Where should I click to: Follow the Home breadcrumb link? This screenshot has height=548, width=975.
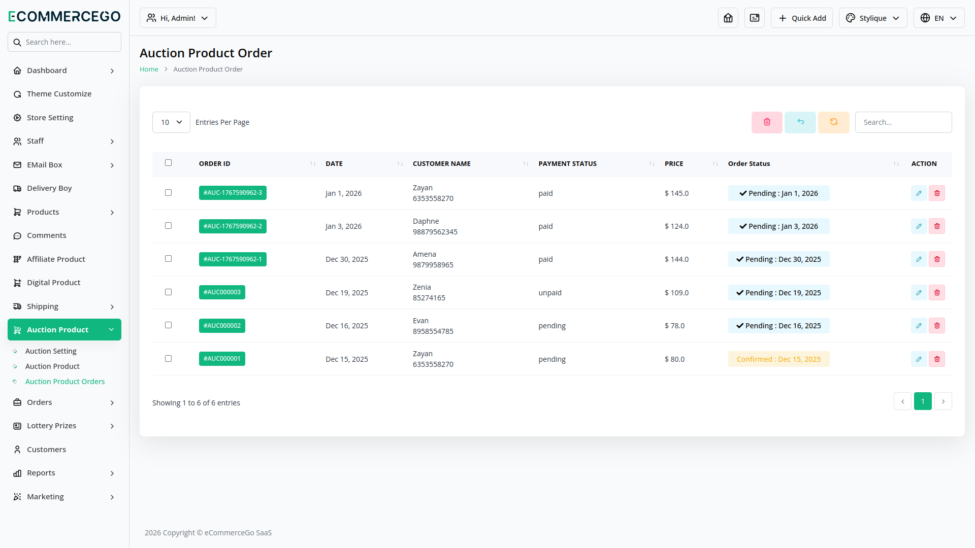(149, 69)
